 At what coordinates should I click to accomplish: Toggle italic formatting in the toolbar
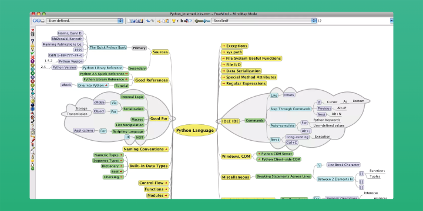pos(177,21)
